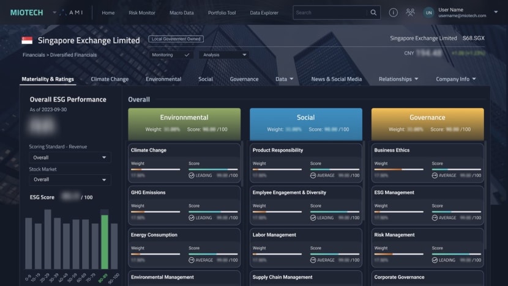
Task: Open Data Explorer in top navigation
Action: tap(264, 13)
